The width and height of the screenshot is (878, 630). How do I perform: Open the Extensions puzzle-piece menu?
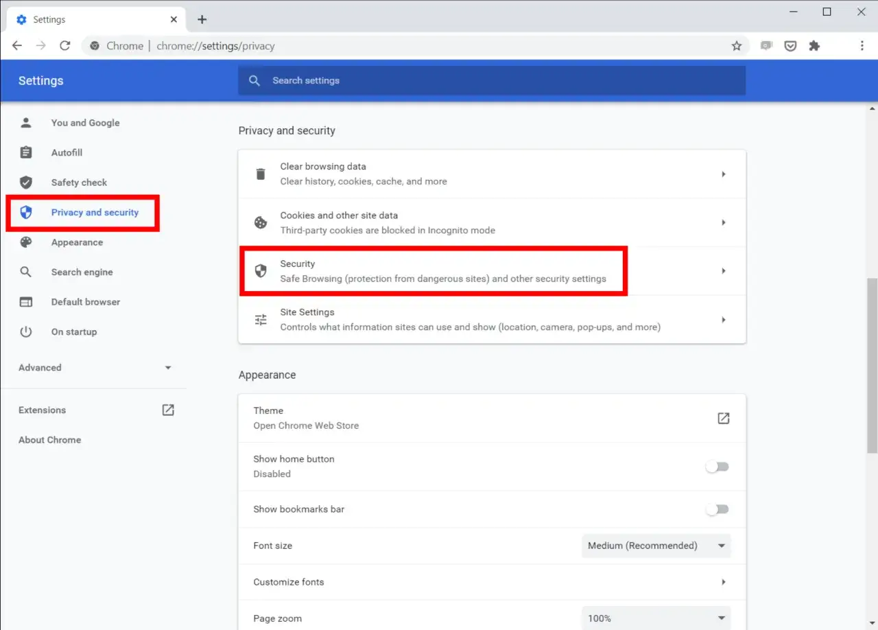click(814, 46)
